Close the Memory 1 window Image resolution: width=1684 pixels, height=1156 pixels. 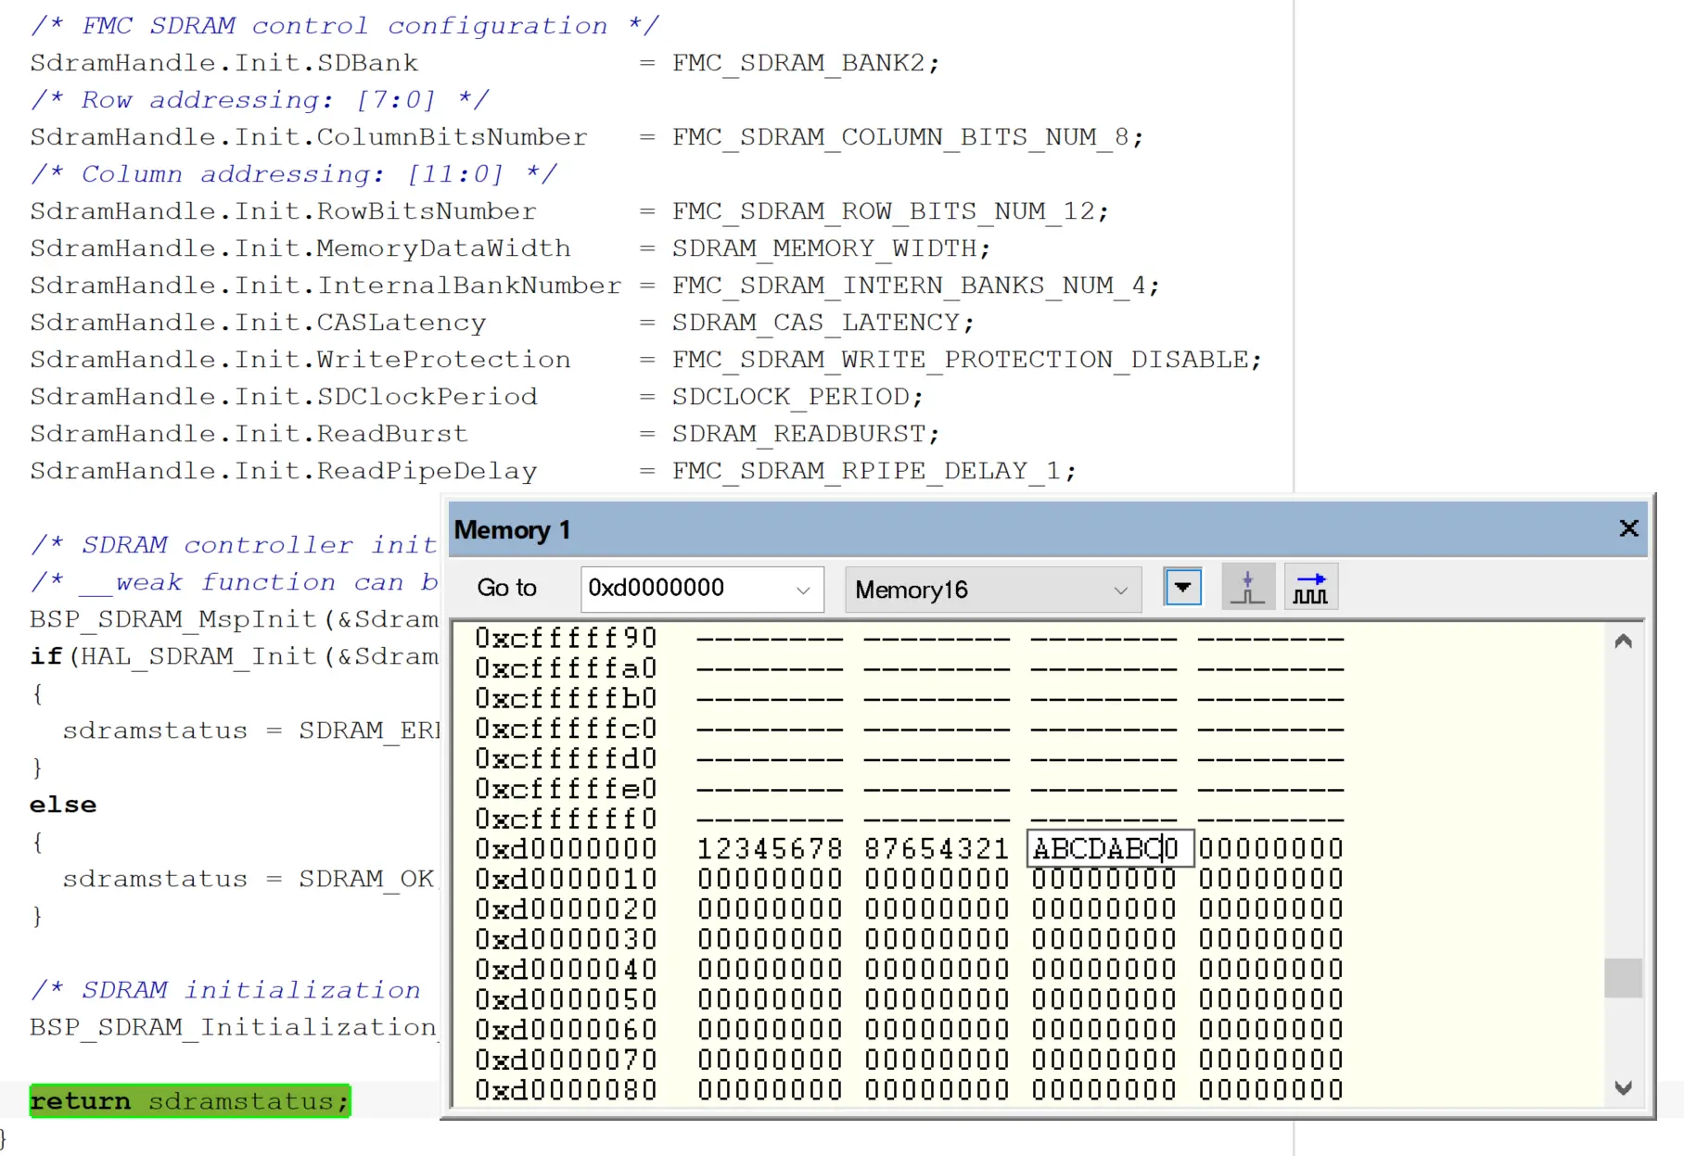[1628, 528]
